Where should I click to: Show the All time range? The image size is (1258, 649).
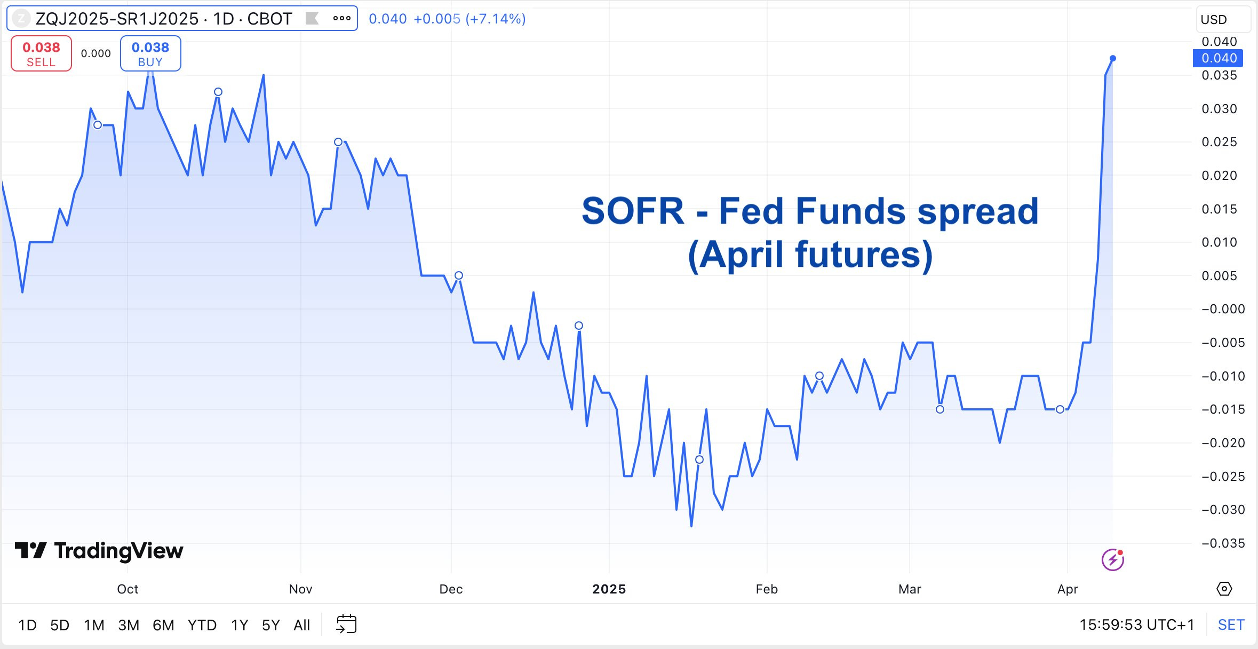(x=301, y=625)
